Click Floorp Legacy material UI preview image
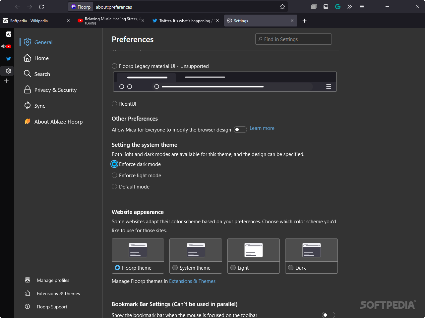The image size is (425, 318). tap(225, 82)
